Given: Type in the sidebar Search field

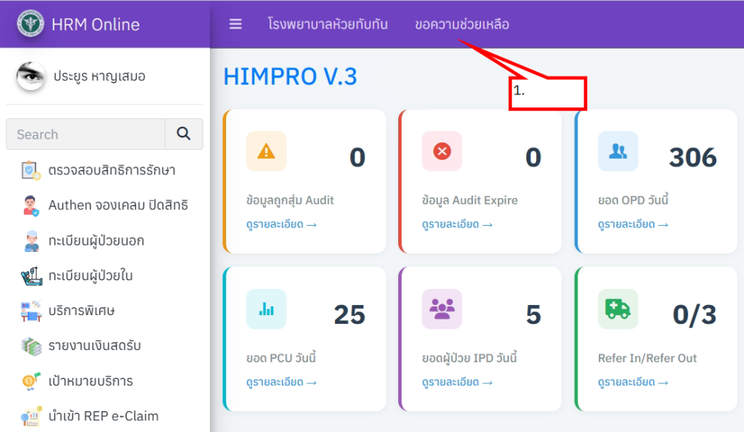Looking at the screenshot, I should click(x=86, y=134).
